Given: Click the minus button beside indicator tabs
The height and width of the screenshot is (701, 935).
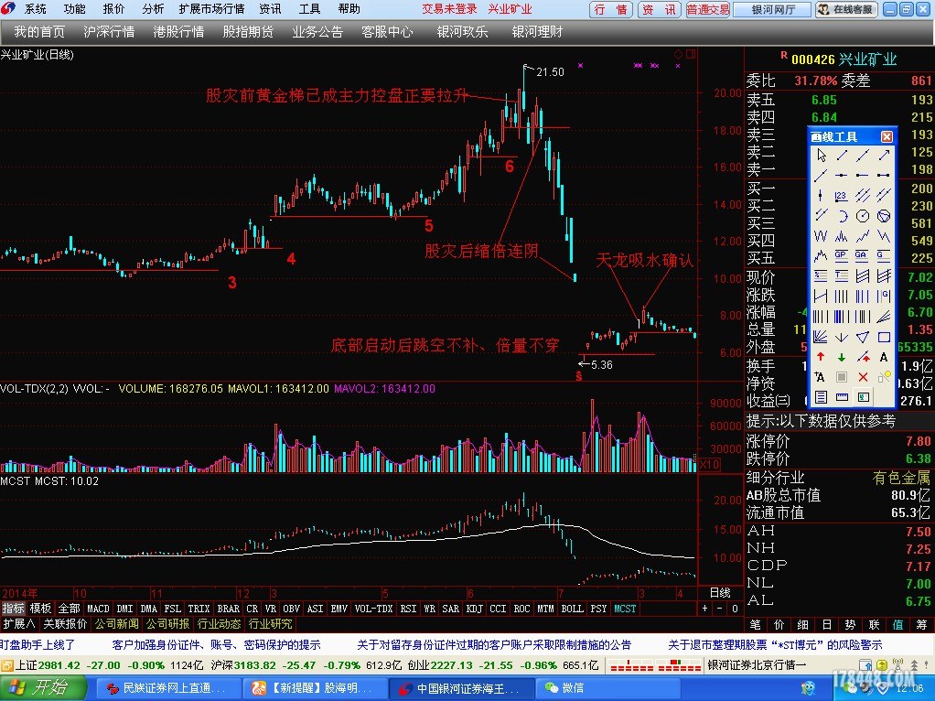Looking at the screenshot, I should pyautogui.click(x=720, y=609).
